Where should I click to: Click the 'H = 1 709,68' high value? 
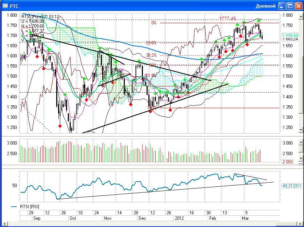click(x=33, y=26)
